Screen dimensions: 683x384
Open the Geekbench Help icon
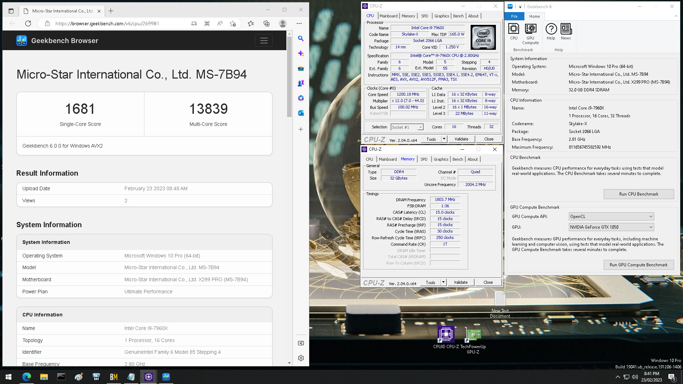551,31
